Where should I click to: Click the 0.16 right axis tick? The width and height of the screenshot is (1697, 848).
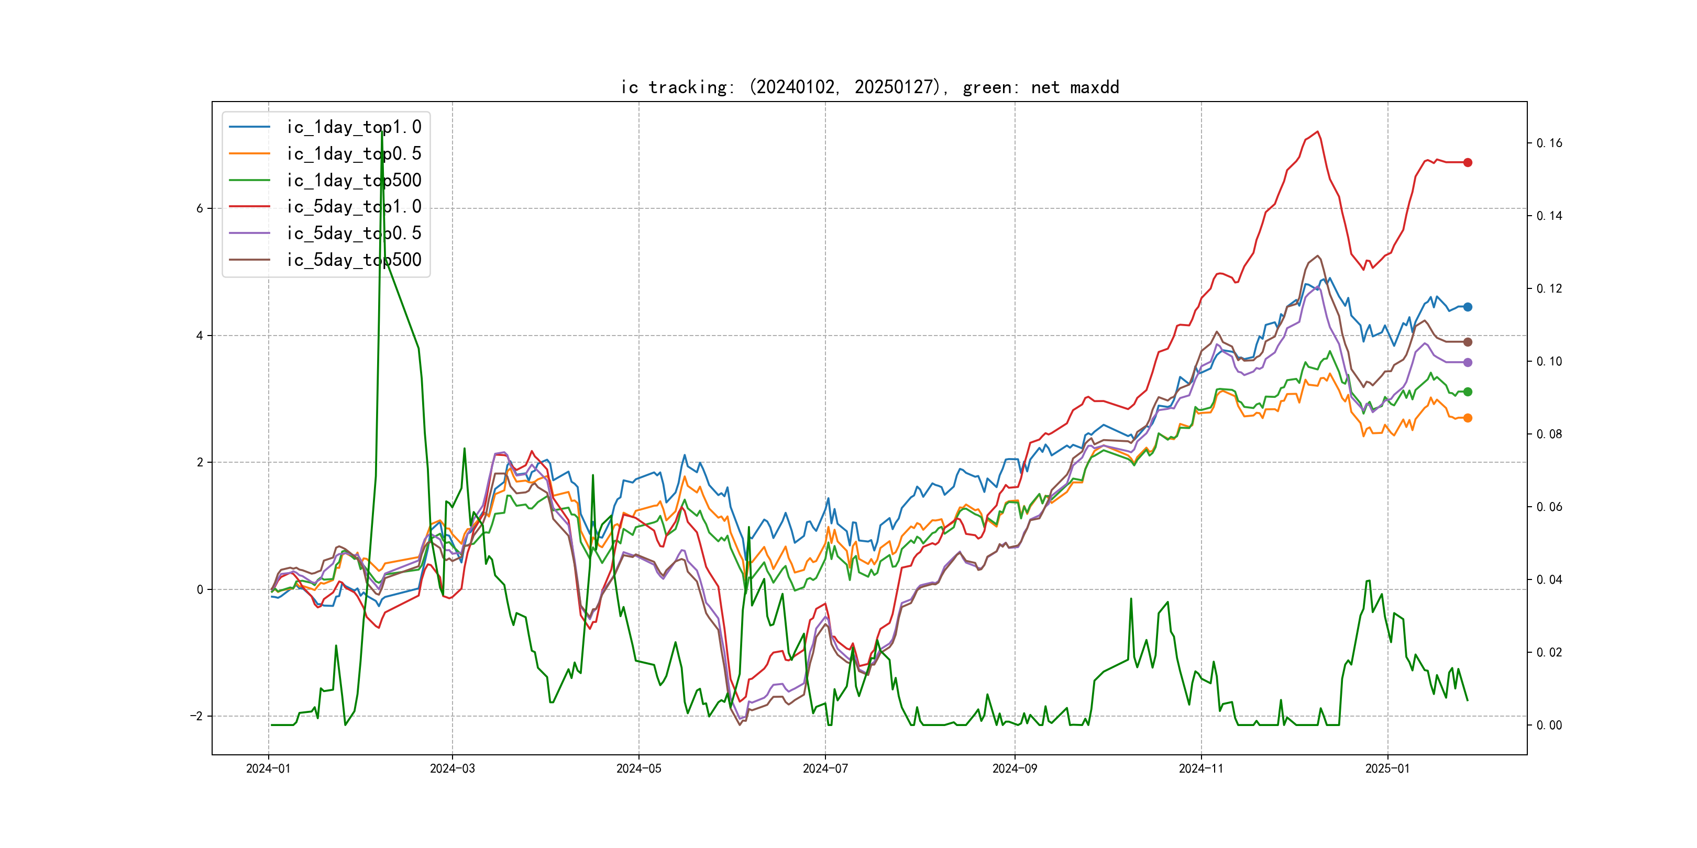[1549, 143]
